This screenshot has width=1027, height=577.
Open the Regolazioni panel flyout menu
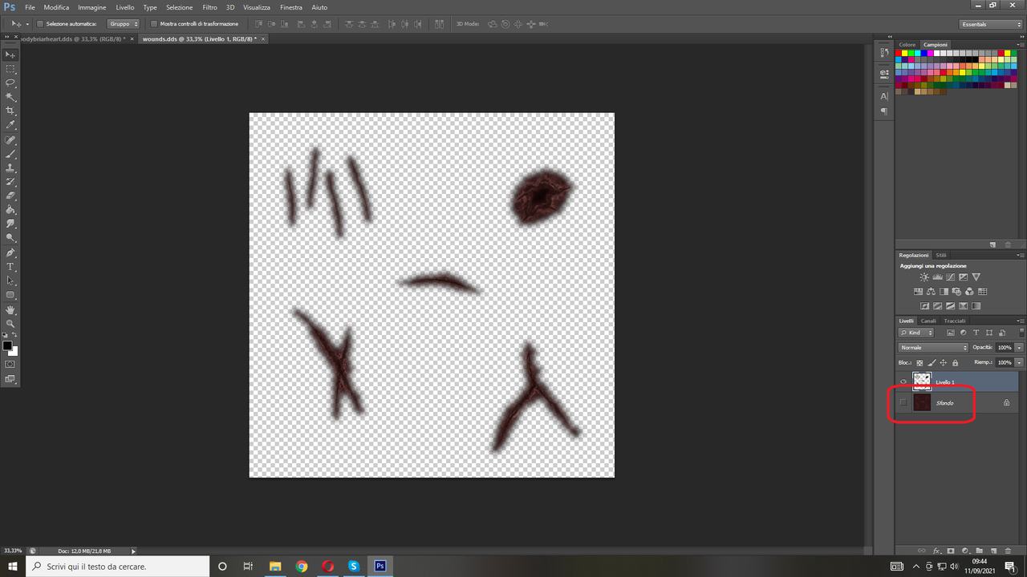(x=1021, y=255)
